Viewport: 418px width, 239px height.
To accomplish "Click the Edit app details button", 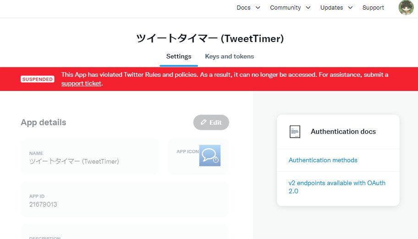I will 211,122.
